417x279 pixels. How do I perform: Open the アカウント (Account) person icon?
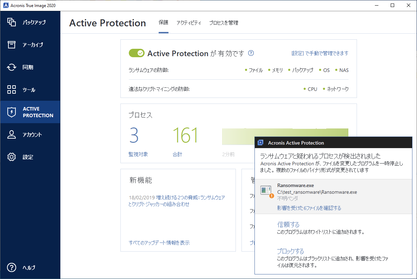[12, 134]
